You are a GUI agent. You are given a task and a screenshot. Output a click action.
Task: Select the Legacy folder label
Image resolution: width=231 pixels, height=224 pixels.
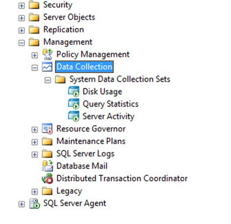click(x=69, y=191)
